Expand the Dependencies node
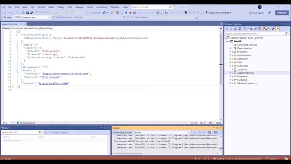The height and width of the screenshot is (164, 291). [231, 48]
